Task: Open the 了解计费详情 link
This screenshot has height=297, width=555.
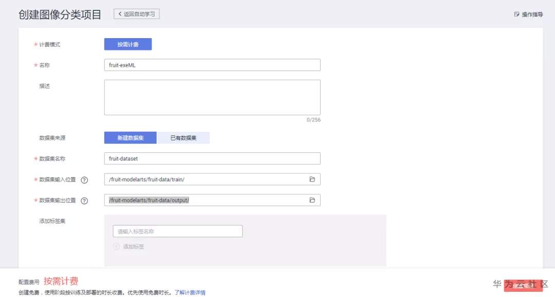Action: pyautogui.click(x=190, y=292)
